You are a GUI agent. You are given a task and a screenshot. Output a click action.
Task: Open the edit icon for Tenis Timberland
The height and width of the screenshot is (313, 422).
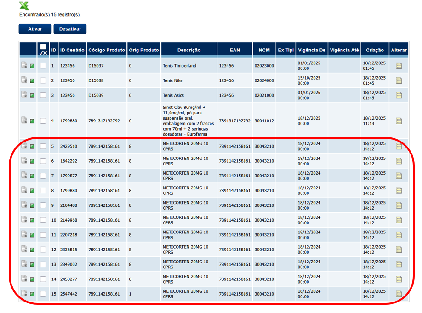[399, 66]
